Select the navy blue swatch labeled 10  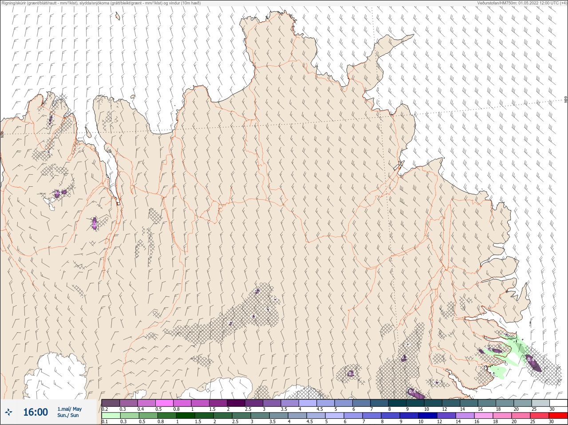click(427, 416)
